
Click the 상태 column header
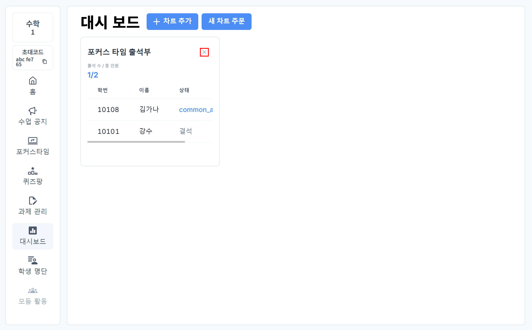point(184,90)
